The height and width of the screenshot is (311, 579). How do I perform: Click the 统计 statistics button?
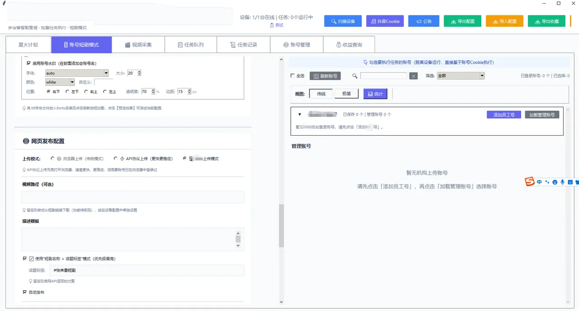[x=375, y=94]
